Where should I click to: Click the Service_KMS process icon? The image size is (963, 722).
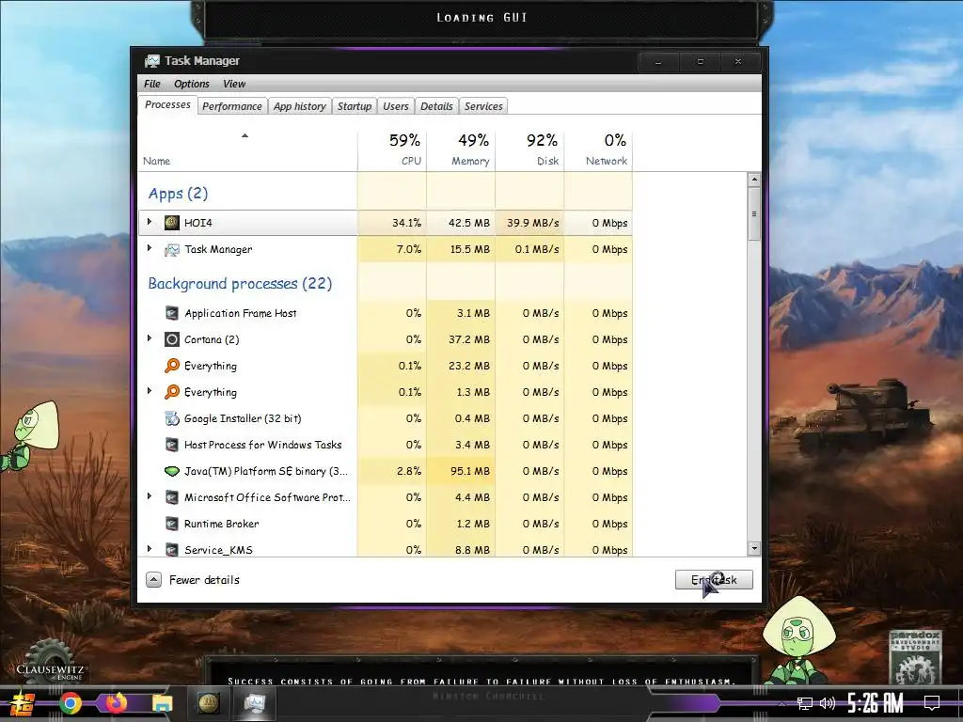click(x=172, y=550)
